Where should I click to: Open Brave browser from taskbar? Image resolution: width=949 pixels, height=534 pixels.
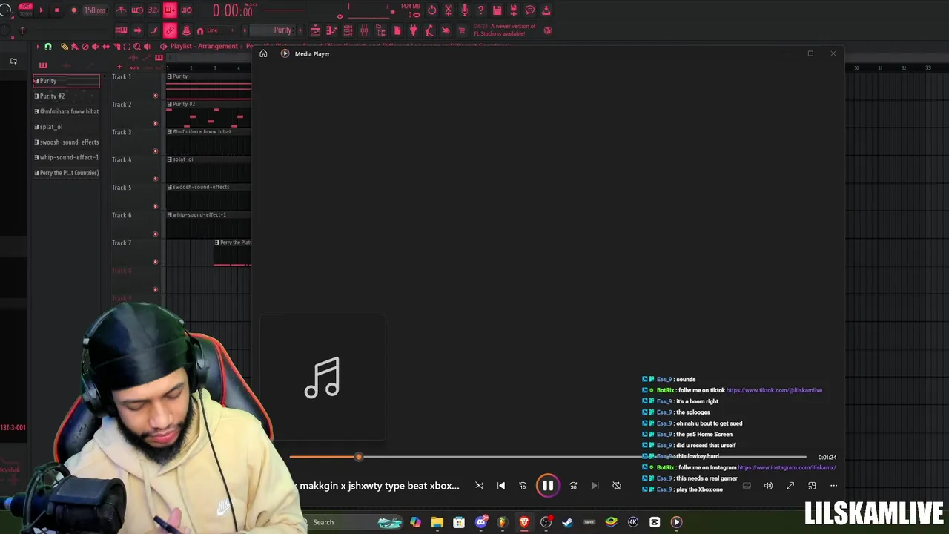coord(524,522)
